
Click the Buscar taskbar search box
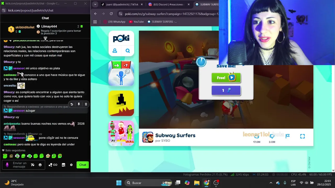[x=148, y=183]
